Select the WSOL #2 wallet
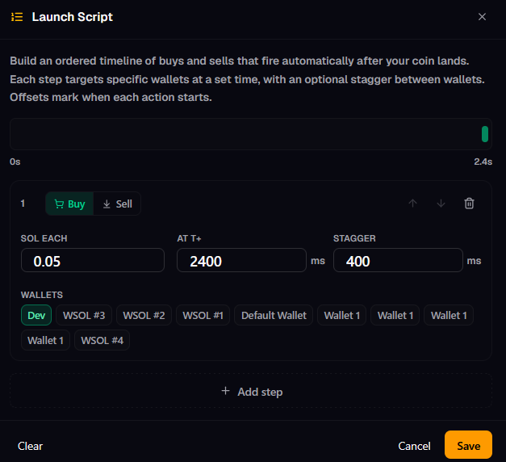The width and height of the screenshot is (506, 462). click(144, 315)
